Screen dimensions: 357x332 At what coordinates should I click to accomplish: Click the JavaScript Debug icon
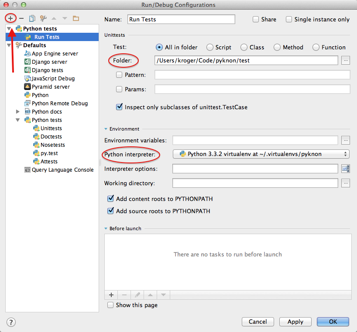coord(27,78)
